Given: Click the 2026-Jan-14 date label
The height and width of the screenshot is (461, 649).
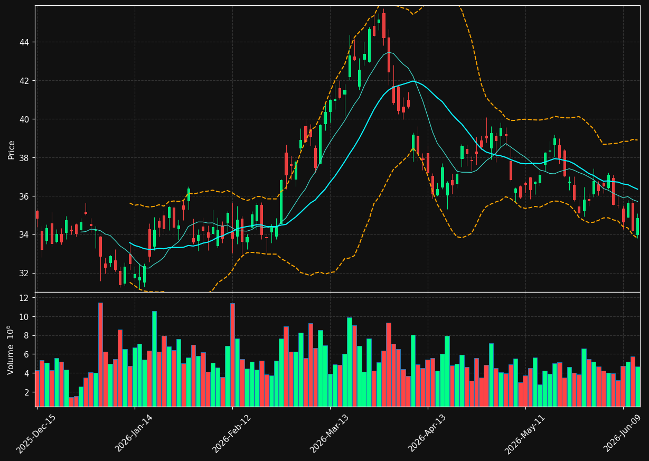Looking at the screenshot, I should pyautogui.click(x=134, y=434).
